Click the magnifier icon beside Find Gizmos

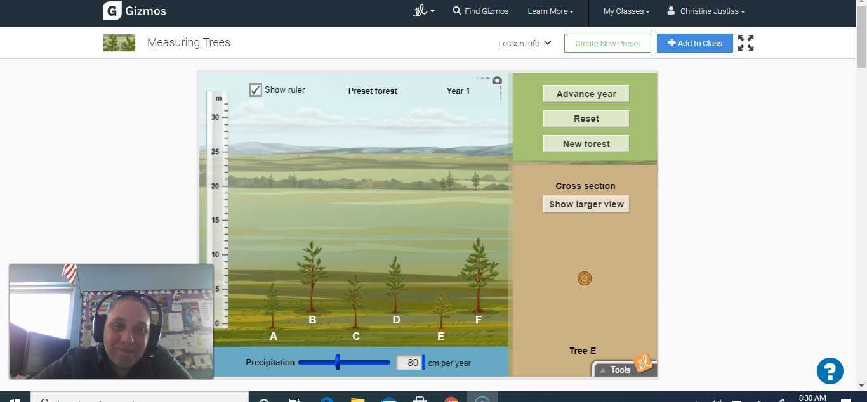(457, 11)
